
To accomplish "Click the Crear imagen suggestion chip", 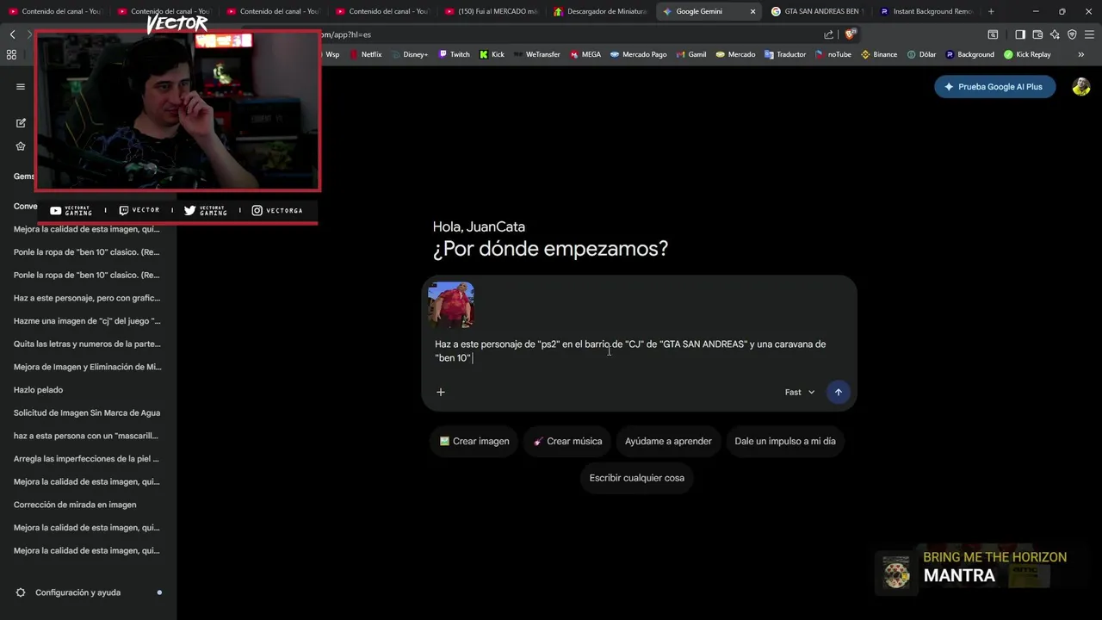I will point(474,441).
